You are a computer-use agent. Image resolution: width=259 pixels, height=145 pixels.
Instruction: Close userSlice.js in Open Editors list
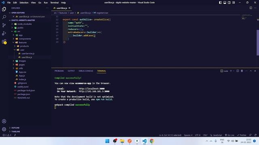click(x=13, y=17)
